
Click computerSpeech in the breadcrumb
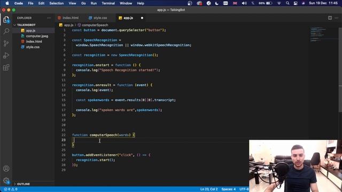pyautogui.click(x=95, y=25)
